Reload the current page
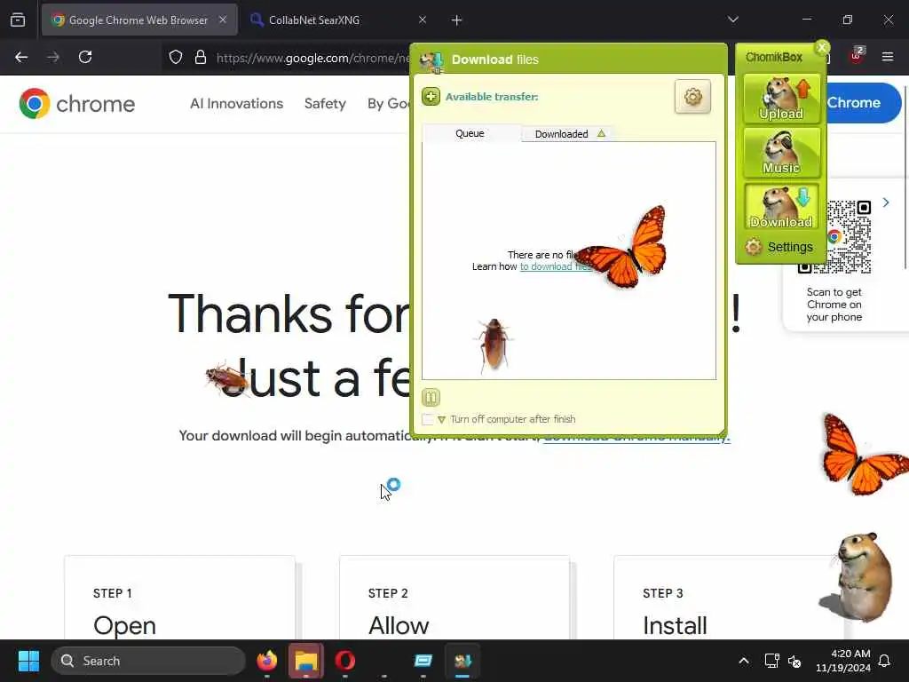 coord(85,58)
